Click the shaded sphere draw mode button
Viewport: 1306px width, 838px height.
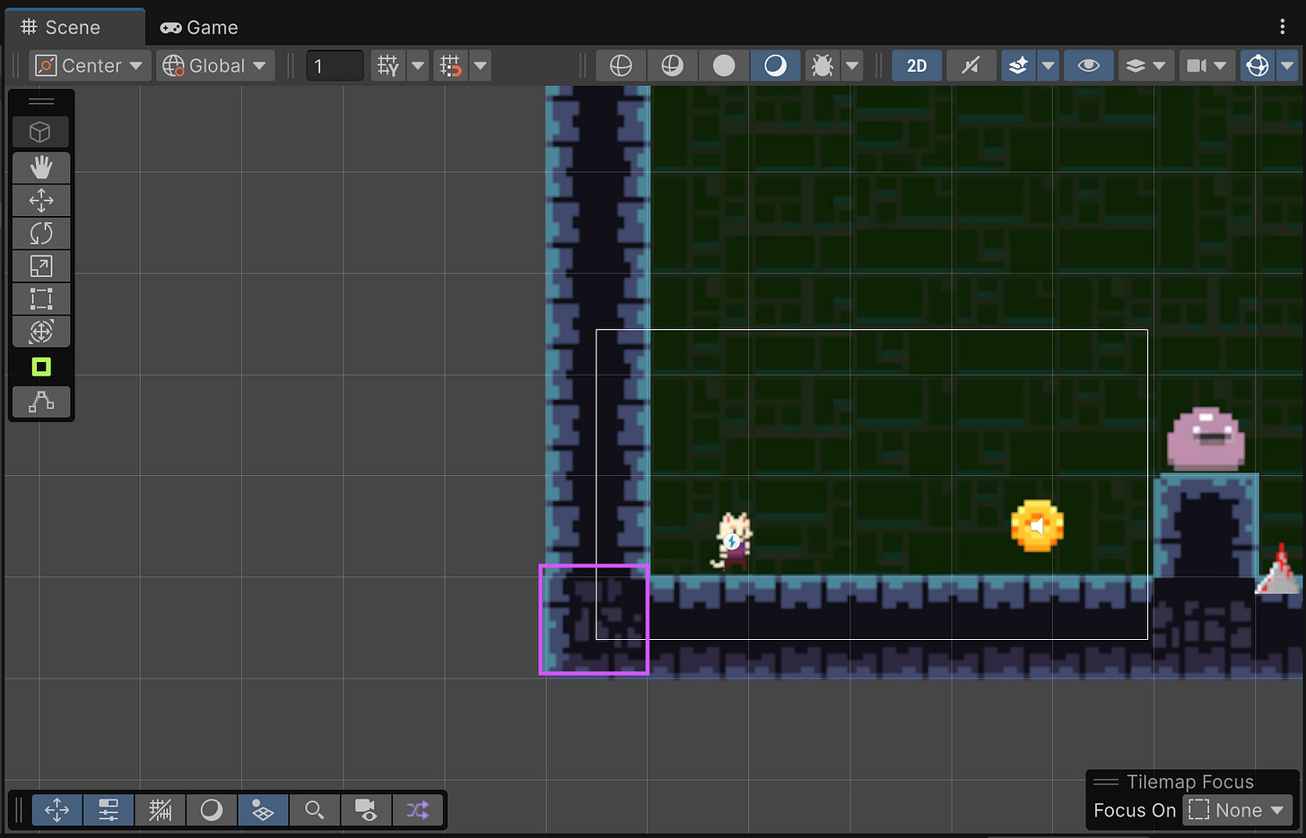pos(723,65)
